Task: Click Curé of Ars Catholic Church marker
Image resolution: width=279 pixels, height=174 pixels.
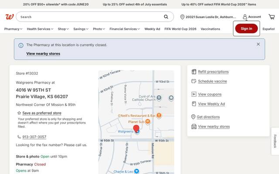Action: pos(159,97)
